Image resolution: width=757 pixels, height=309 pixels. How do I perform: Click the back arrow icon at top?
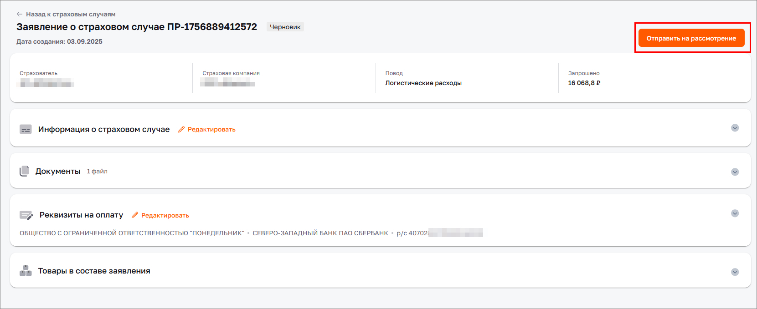click(20, 14)
